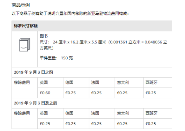Click €0.25 under 德国 in after-September row
The image size is (185, 131).
(x=71, y=124)
